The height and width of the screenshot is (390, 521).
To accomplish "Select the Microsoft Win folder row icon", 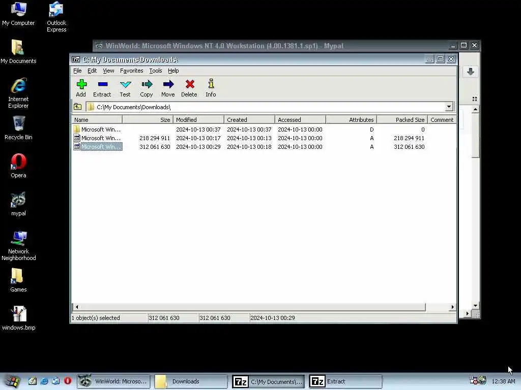I will coord(77,129).
